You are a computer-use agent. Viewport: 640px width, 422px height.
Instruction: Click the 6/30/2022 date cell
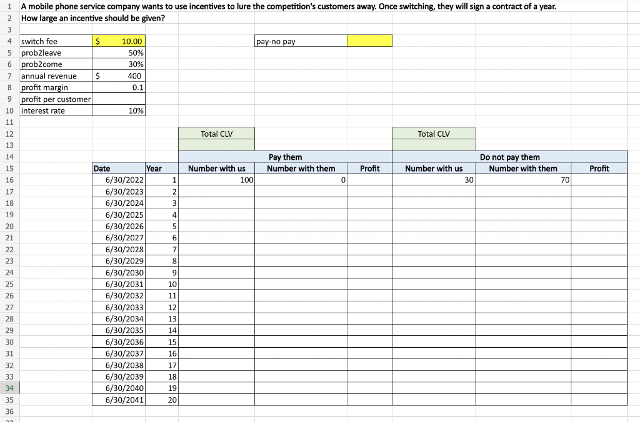119,180
